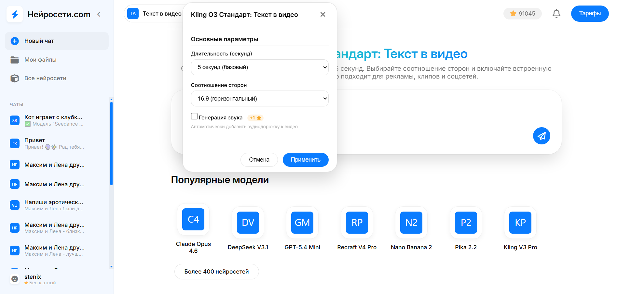Open the GPT-5.4 Mini model icon
Screen dimensions: 617x294
[302, 223]
